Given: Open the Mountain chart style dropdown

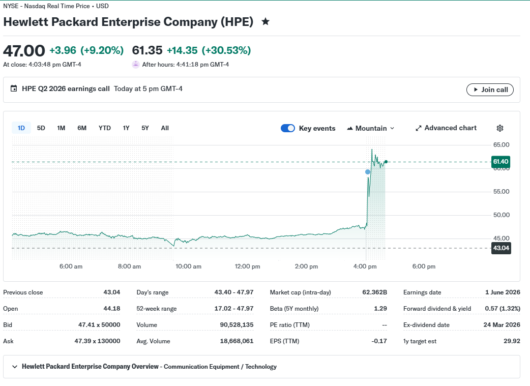Looking at the screenshot, I should (371, 128).
